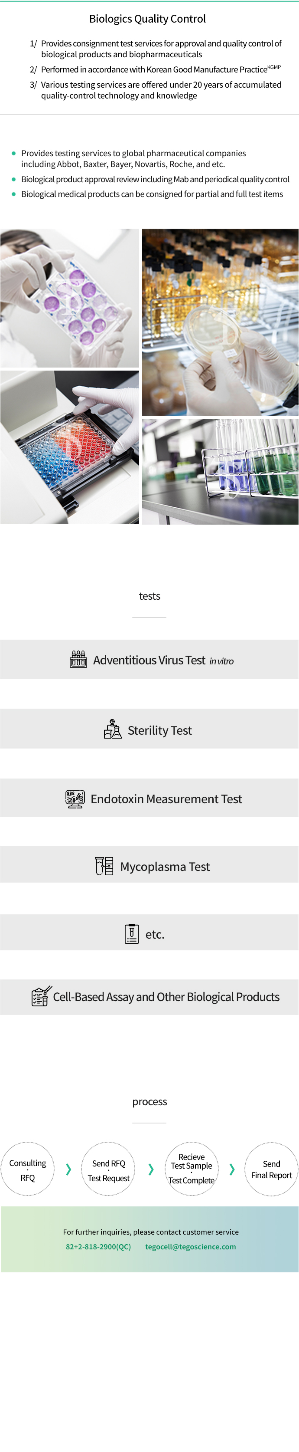Select the Consulting RFQ process circle

pyautogui.click(x=28, y=1169)
